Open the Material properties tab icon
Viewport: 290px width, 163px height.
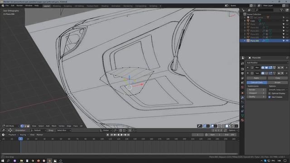coord(242,120)
